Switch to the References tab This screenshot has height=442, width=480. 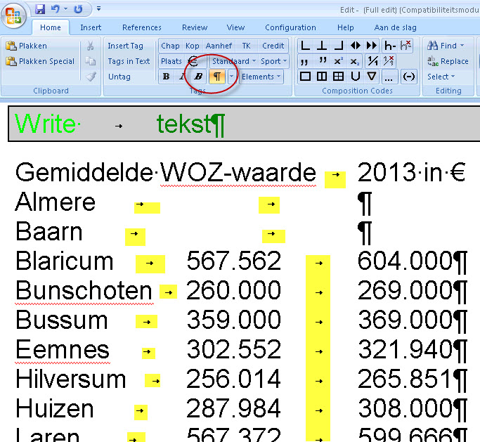pyautogui.click(x=141, y=27)
